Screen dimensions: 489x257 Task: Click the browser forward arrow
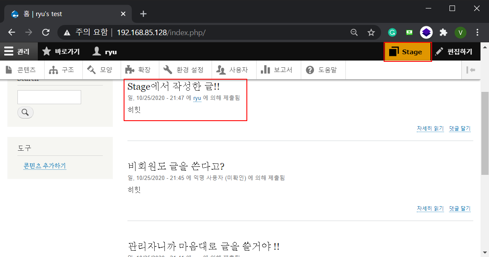point(29,32)
